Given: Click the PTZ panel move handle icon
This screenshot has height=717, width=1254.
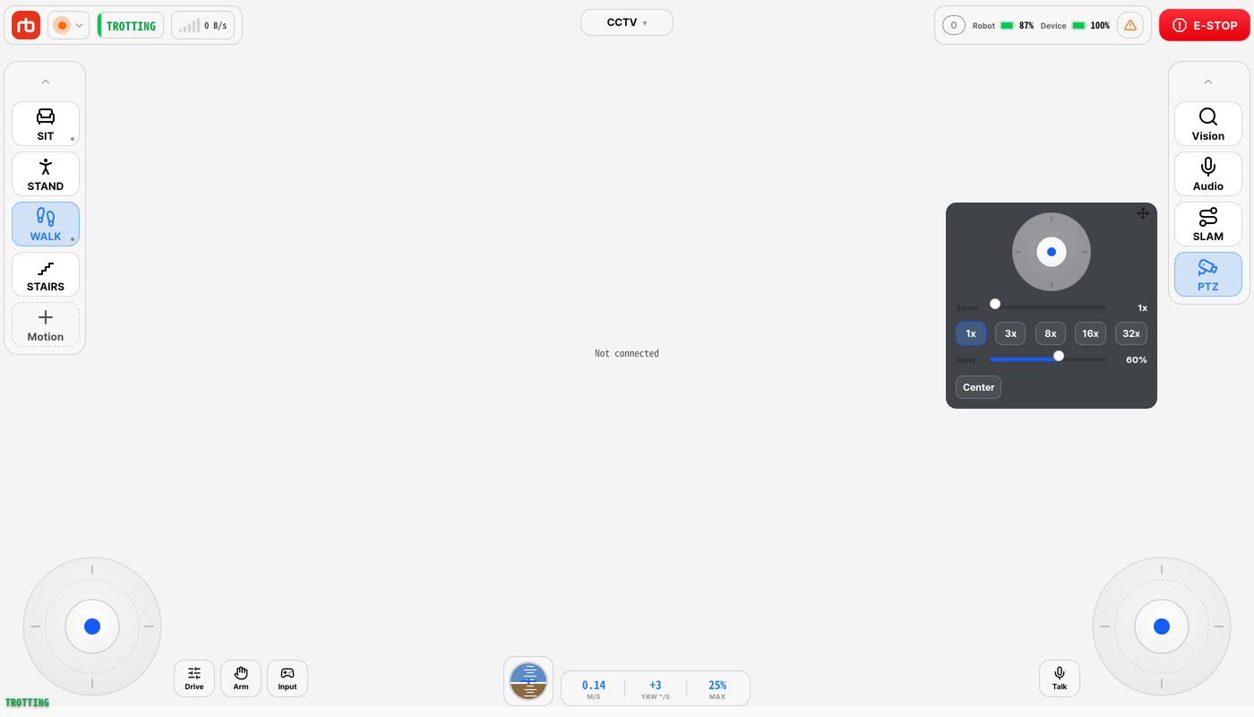Looking at the screenshot, I should (x=1143, y=213).
